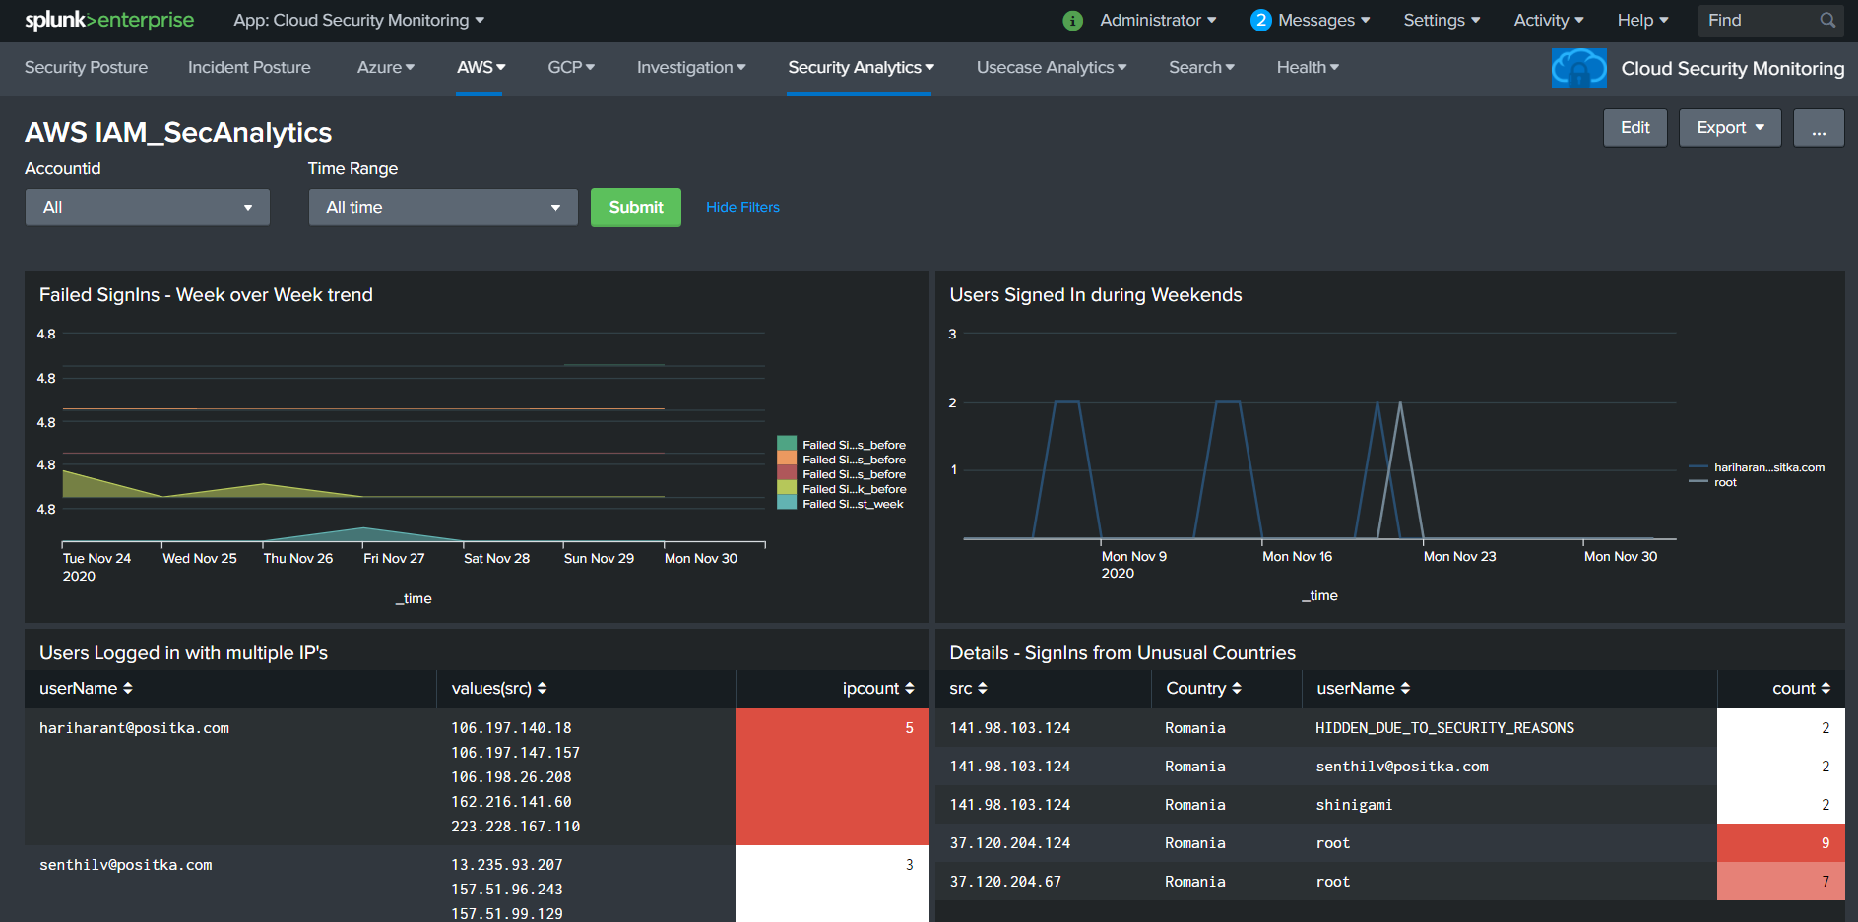Go to Security Posture tab
Screen dimensions: 1858x922
86,67
